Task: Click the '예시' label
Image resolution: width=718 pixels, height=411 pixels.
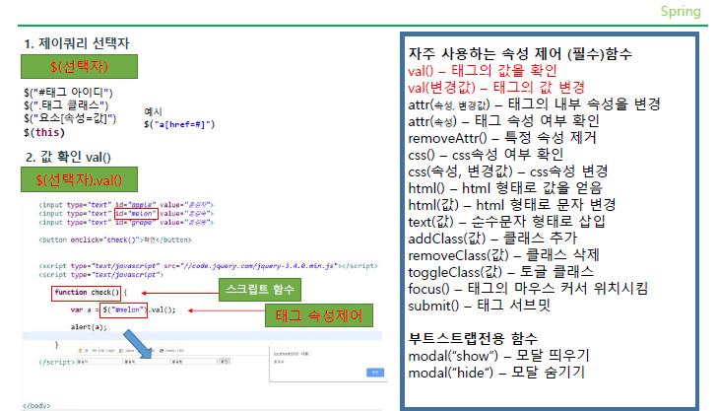Action: [153, 111]
